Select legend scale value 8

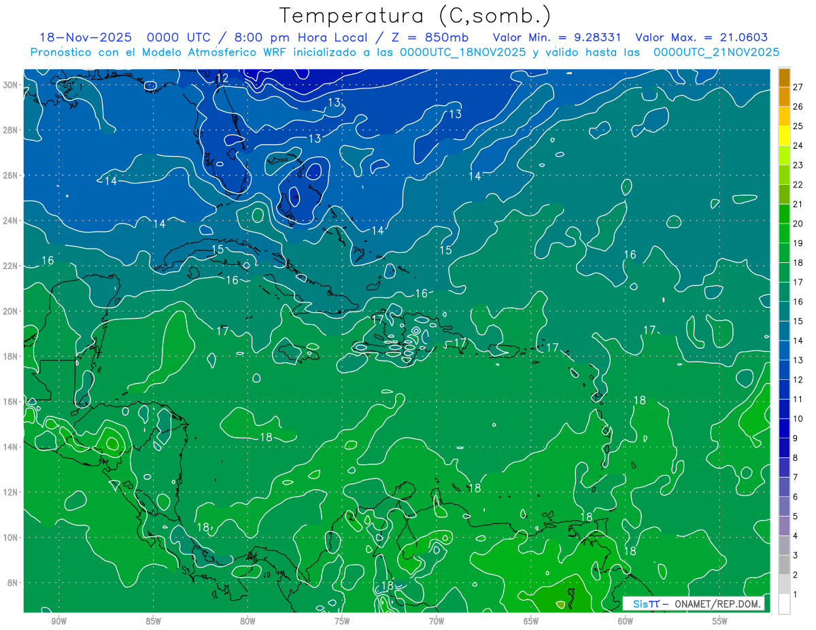pyautogui.click(x=796, y=458)
